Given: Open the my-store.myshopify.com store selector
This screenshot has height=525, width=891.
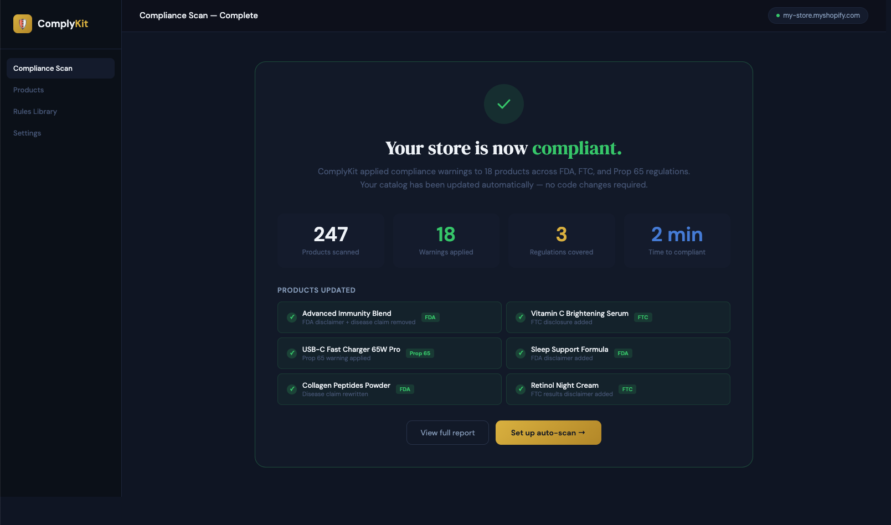Looking at the screenshot, I should (818, 15).
